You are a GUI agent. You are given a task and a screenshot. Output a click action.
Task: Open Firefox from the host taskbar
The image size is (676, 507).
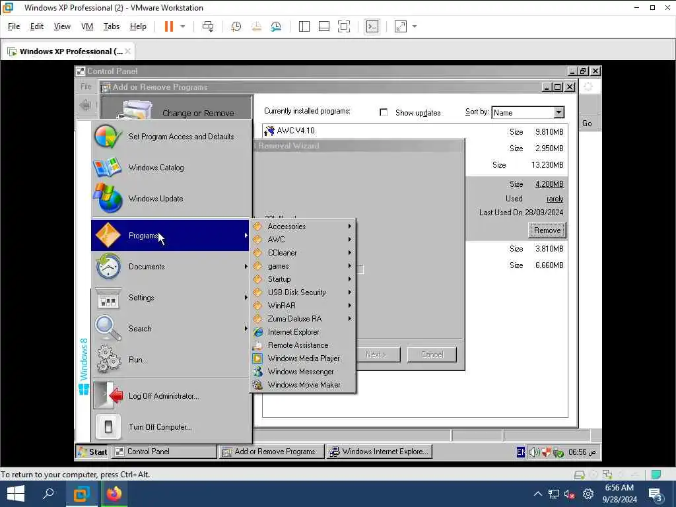(x=114, y=494)
